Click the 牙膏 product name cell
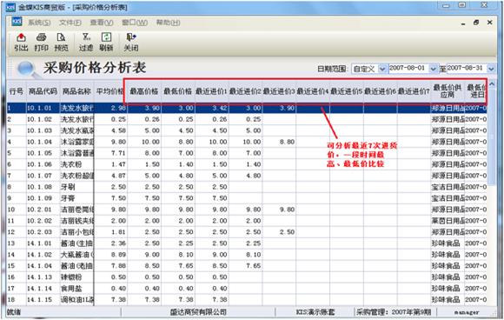The image size is (504, 320). 76,198
